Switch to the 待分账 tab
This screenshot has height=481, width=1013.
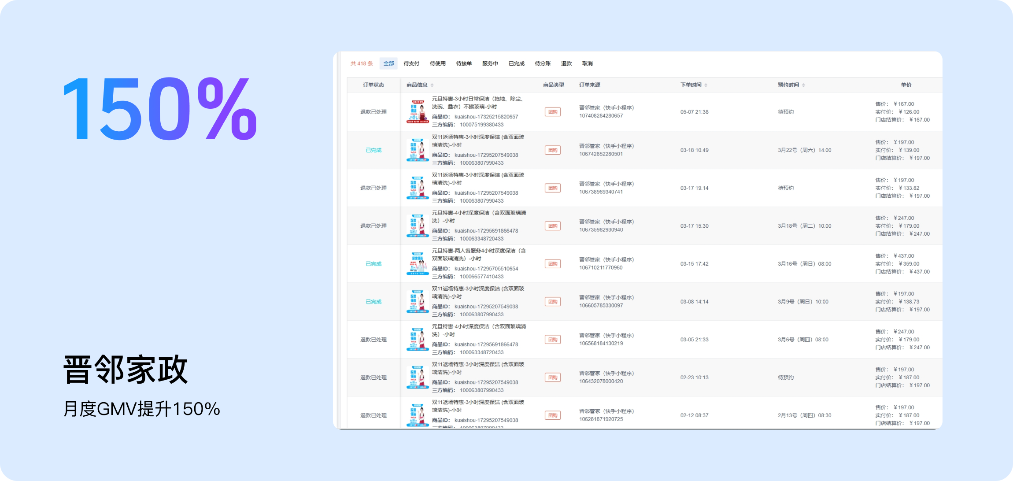[x=543, y=63]
